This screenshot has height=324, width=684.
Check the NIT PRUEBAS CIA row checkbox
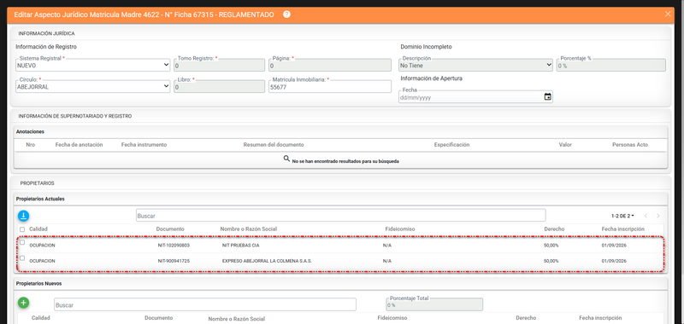(22, 243)
